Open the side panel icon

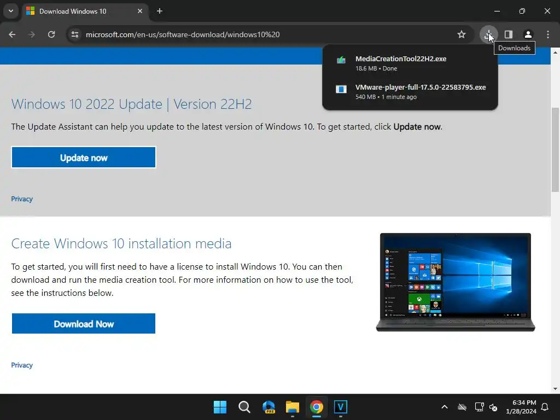pyautogui.click(x=509, y=34)
